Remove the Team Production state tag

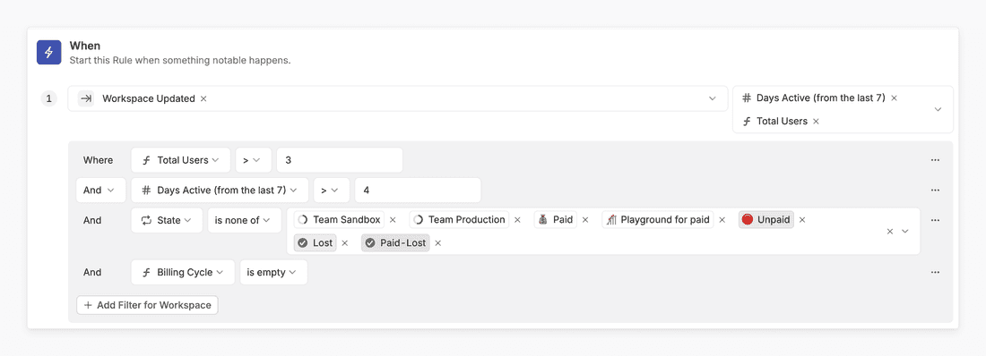[517, 220]
